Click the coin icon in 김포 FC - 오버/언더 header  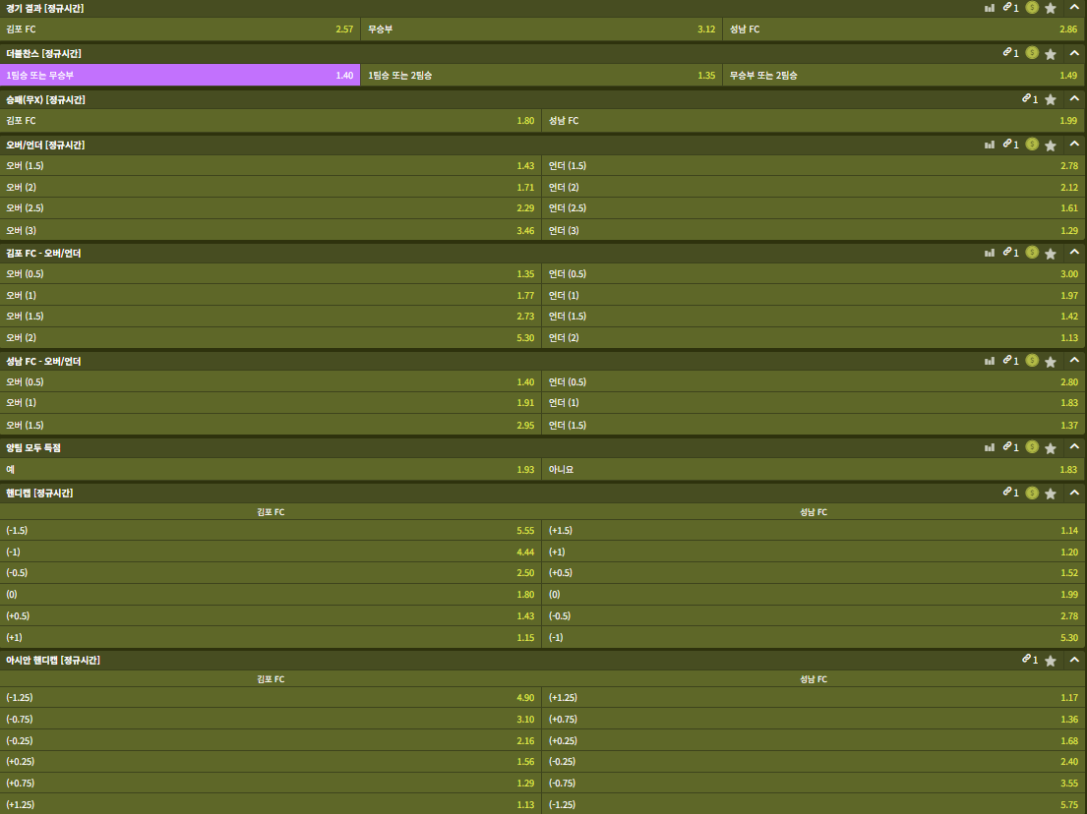[1031, 253]
